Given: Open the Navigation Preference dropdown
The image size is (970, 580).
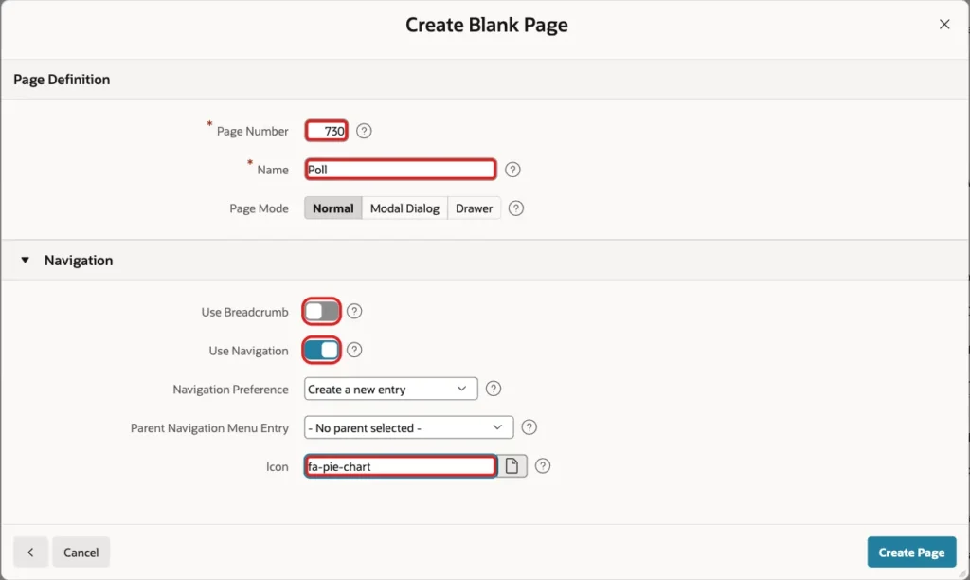Looking at the screenshot, I should pos(391,389).
